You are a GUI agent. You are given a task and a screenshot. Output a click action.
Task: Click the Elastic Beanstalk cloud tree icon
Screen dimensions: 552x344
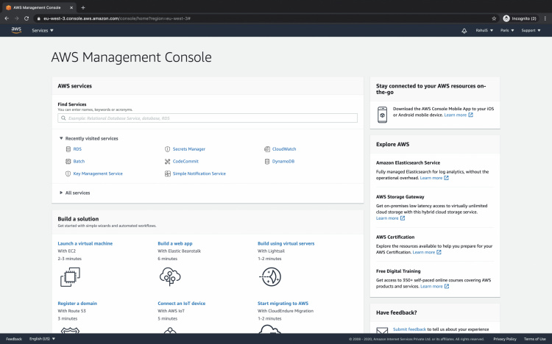170,276
